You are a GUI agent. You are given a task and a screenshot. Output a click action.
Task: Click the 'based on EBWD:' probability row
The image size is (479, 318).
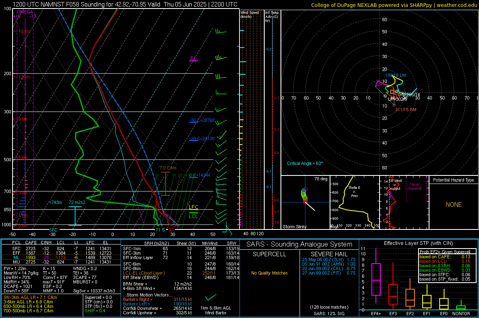[x=445, y=270]
